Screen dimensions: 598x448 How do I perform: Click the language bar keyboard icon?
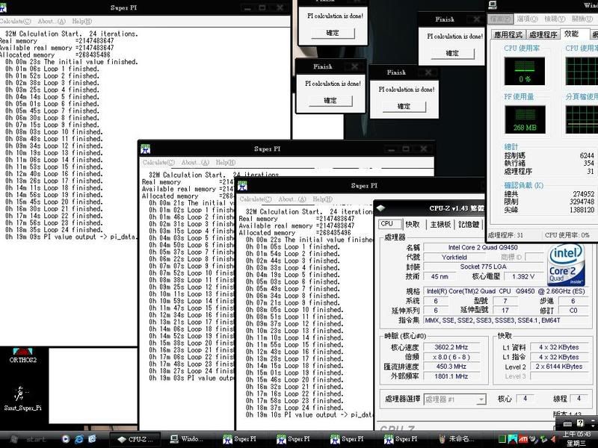click(567, 423)
